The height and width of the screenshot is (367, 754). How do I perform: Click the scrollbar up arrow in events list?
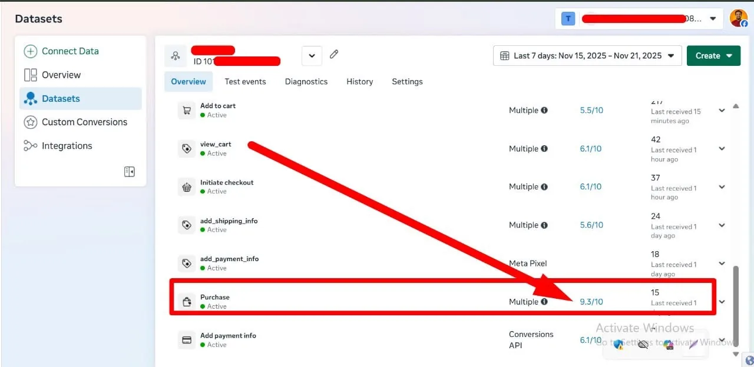coord(735,106)
